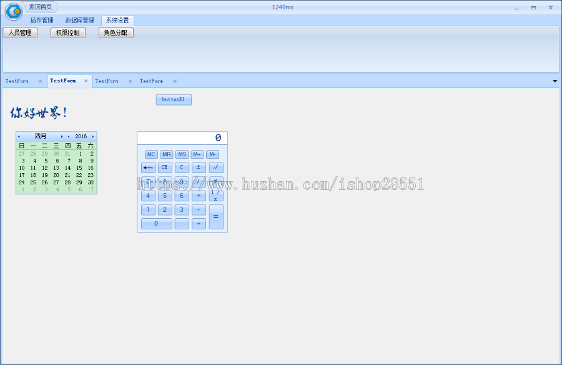Maximize the application window
The height and width of the screenshot is (365, 562).
click(x=534, y=7)
